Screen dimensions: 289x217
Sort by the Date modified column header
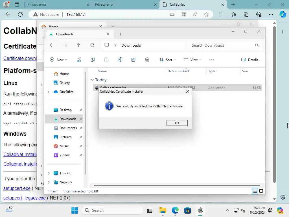178,71
